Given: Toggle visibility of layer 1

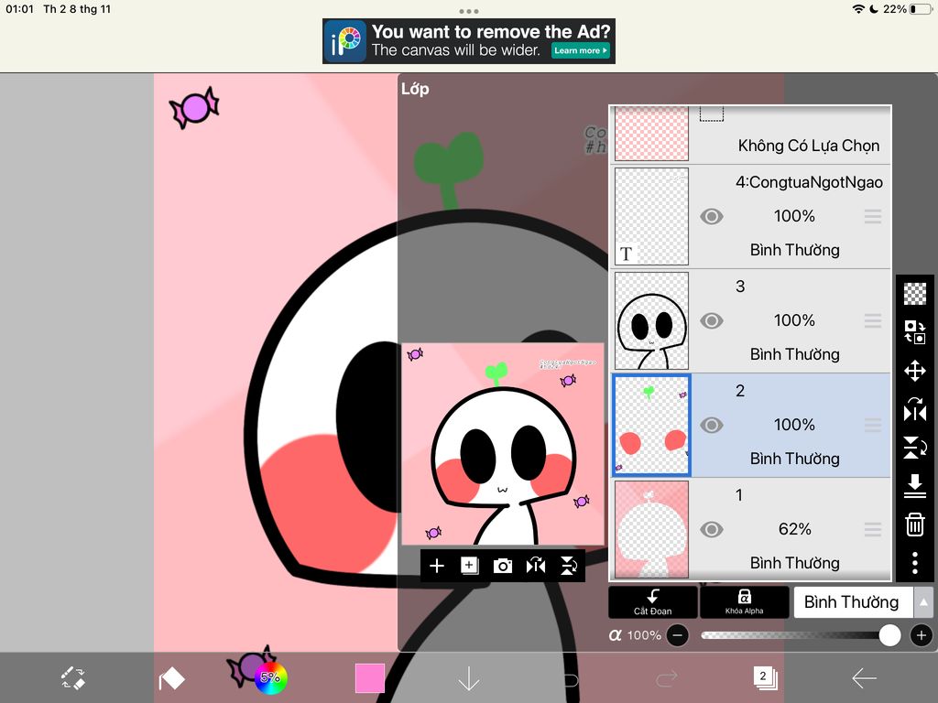Looking at the screenshot, I should pos(711,530).
